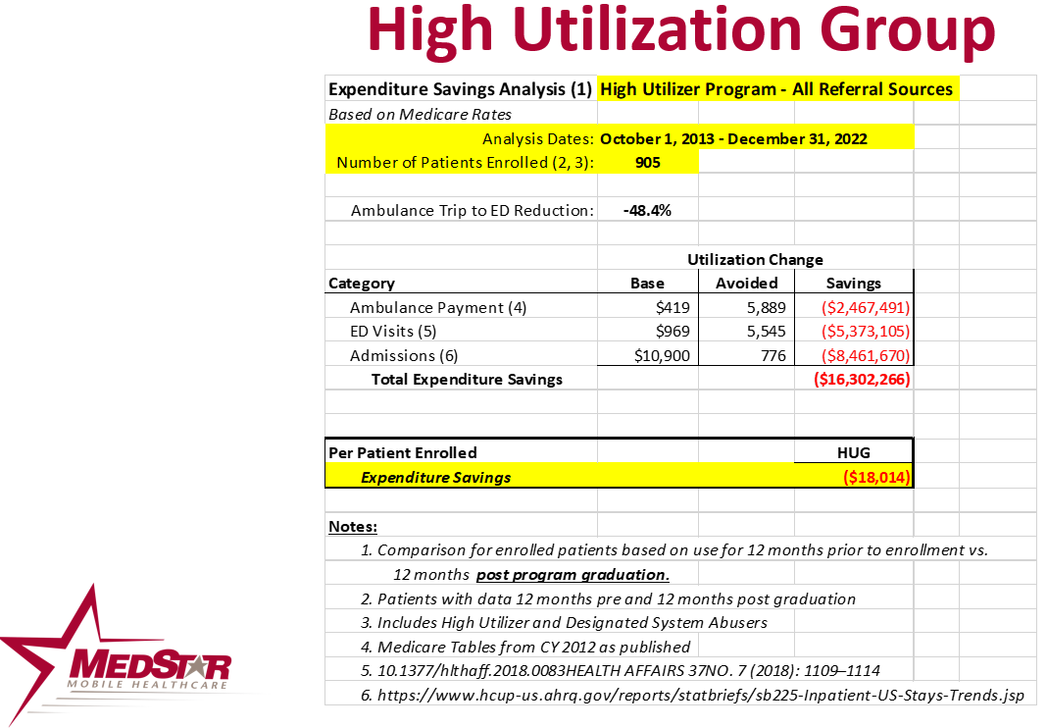Open the hcup-us.ahrq.gov URL in note 6

coord(700,696)
